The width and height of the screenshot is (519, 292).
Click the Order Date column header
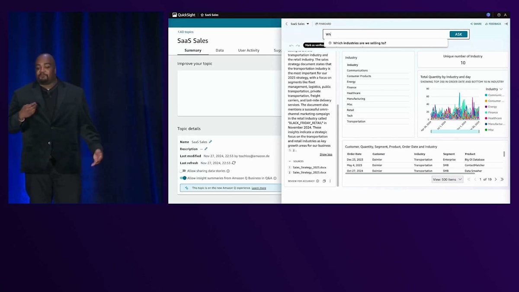pyautogui.click(x=354, y=154)
